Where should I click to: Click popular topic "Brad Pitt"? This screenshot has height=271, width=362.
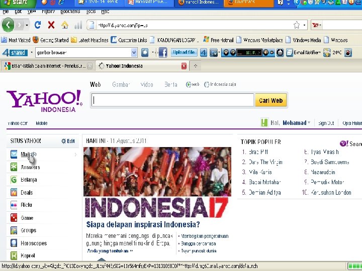click(258, 152)
